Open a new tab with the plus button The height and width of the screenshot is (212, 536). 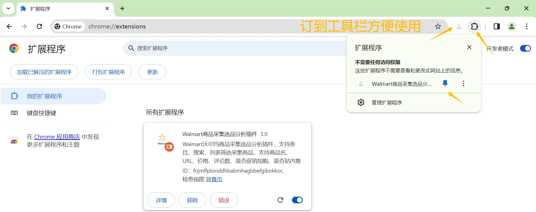pos(122,8)
